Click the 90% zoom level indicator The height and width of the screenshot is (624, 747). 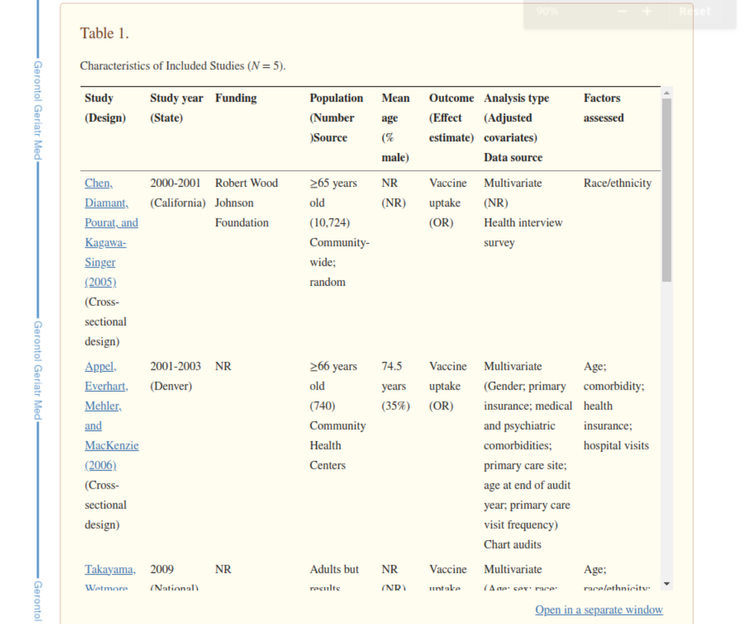[547, 12]
